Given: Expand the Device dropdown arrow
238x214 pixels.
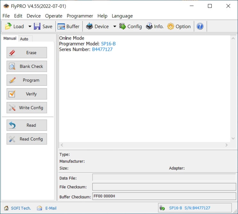Looking at the screenshot, I should 115,27.
